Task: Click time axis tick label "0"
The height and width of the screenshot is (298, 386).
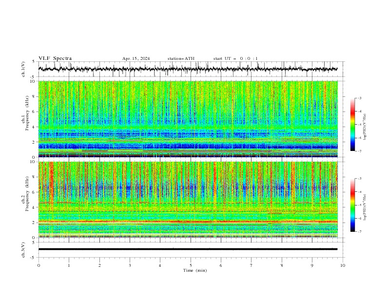Action: [x=39, y=265]
